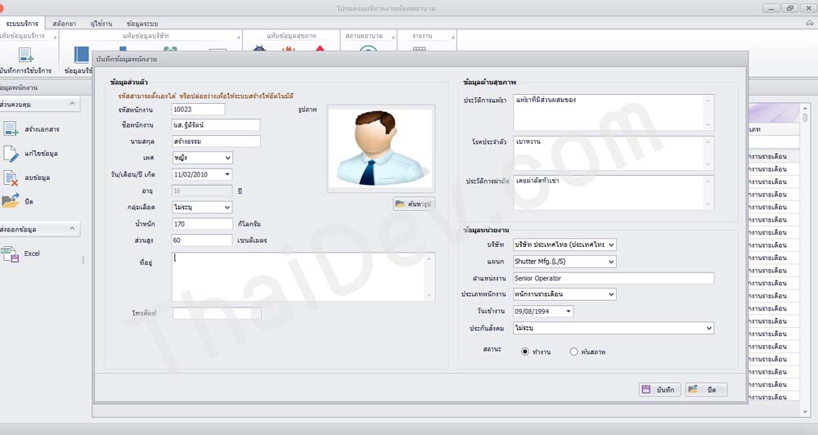Select the พ้นสภาพ status radio button
818x435 pixels.
(574, 352)
